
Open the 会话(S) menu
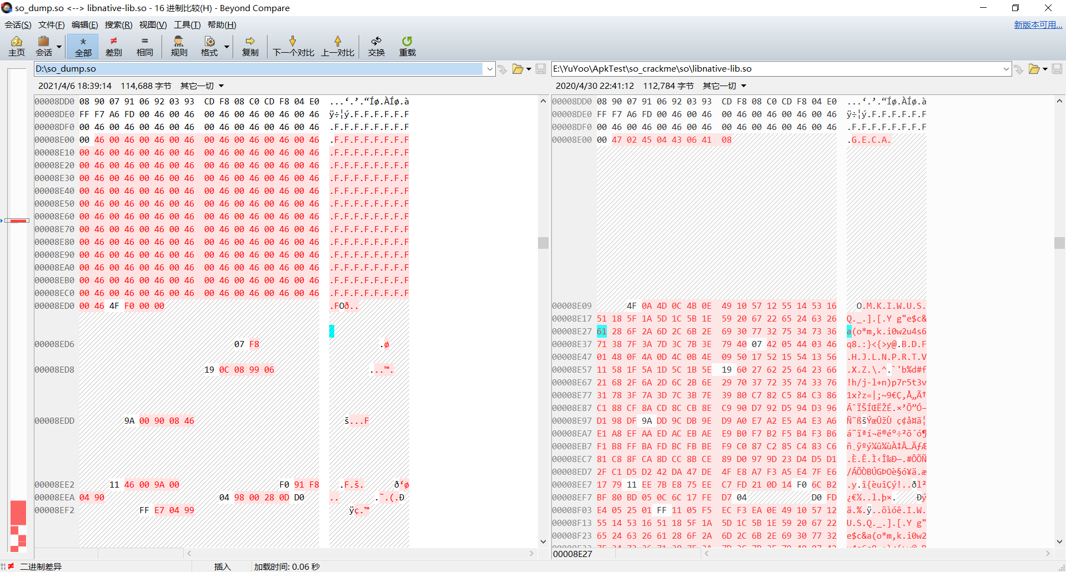point(18,24)
